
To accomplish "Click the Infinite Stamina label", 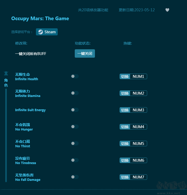I will (28, 96).
